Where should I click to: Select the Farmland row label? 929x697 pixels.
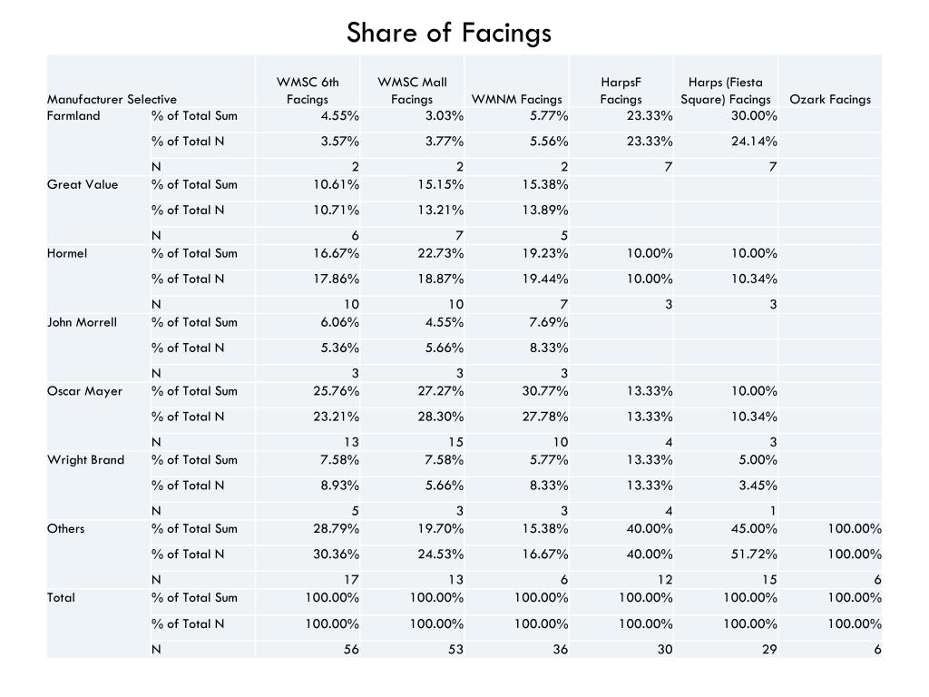73,115
